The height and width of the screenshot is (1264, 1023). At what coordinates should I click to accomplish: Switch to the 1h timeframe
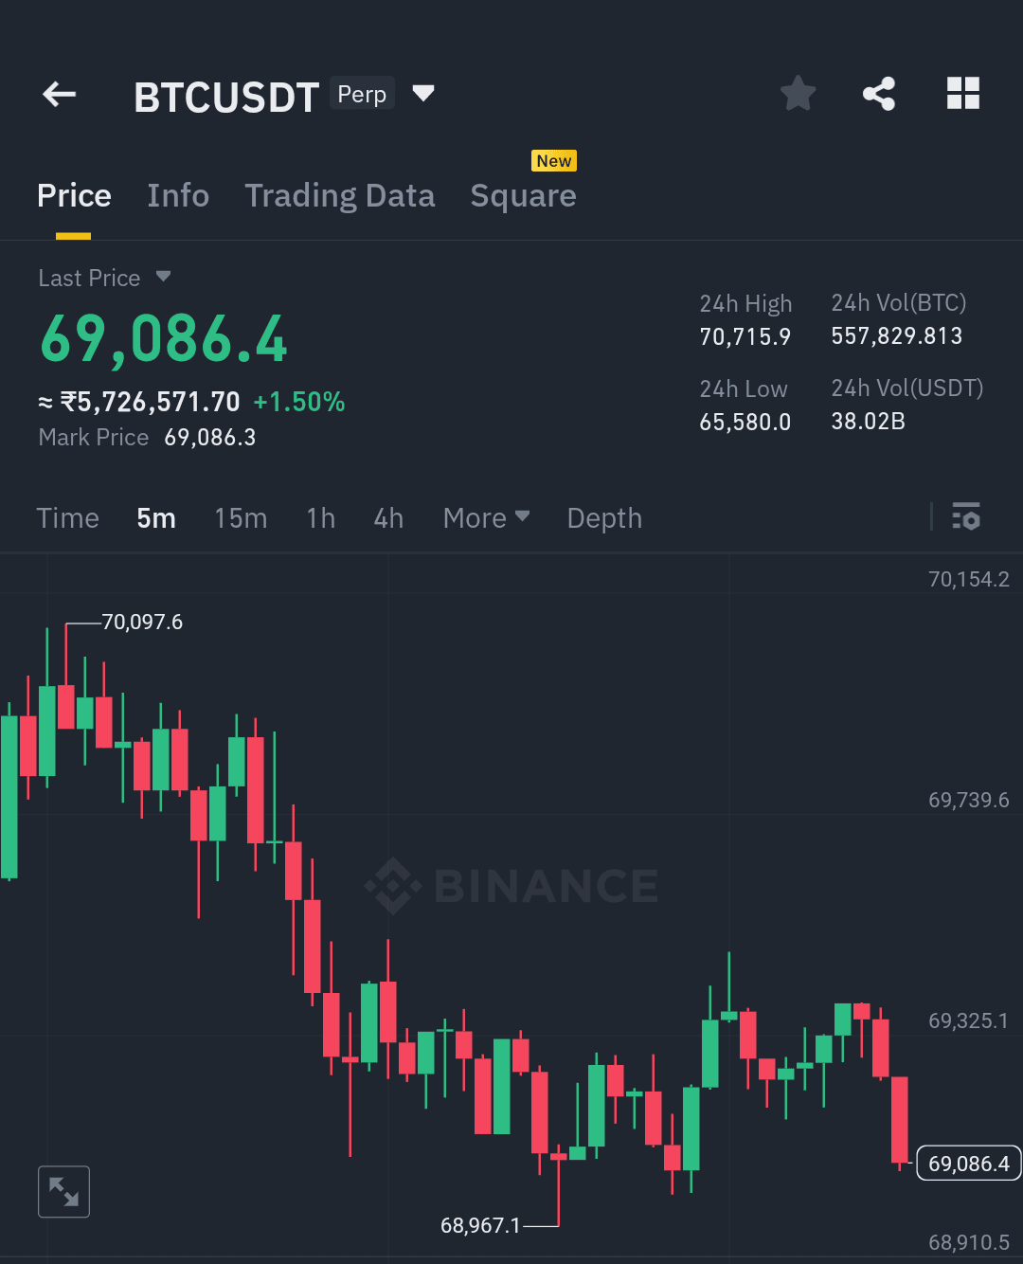click(320, 517)
